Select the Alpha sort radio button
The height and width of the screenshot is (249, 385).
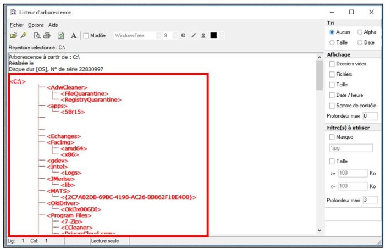coord(360,32)
